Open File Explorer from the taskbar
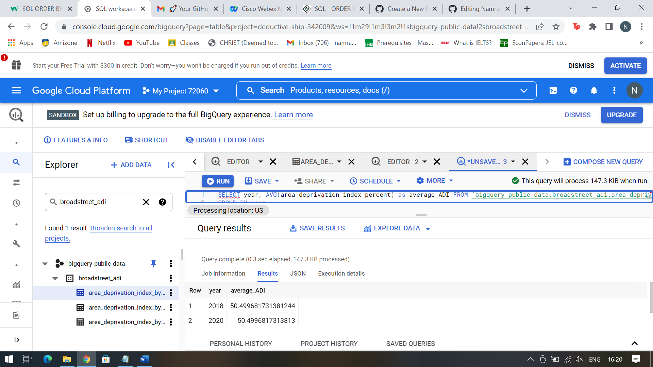Image resolution: width=653 pixels, height=367 pixels. point(67,359)
